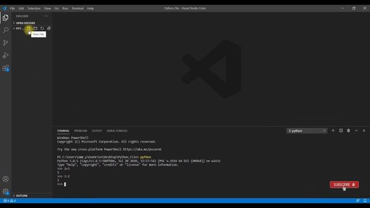Open the Source Control view
The image size is (370, 208).
(x=5, y=43)
